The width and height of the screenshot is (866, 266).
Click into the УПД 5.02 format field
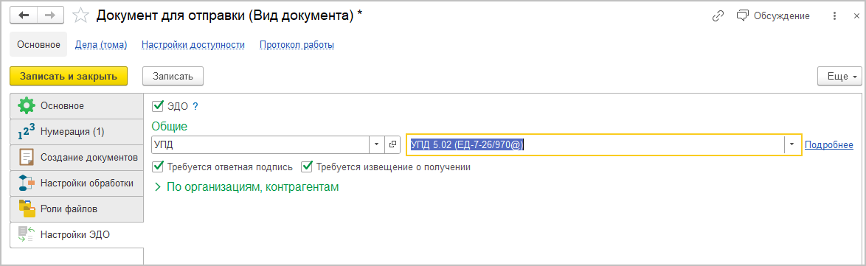point(595,144)
